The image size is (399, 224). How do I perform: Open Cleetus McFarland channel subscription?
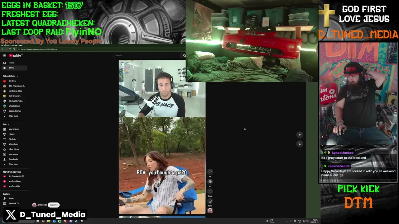14,101
